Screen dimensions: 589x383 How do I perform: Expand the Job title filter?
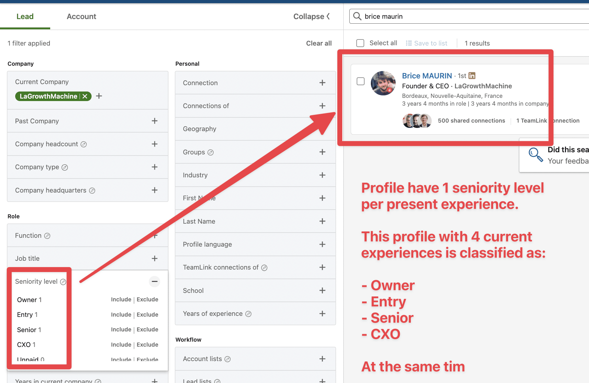(x=154, y=258)
